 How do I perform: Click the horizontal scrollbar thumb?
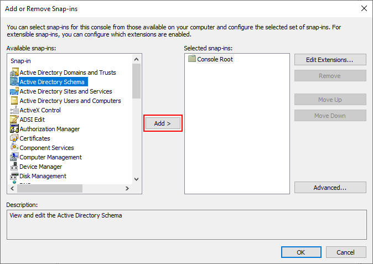pyautogui.click(x=50, y=188)
